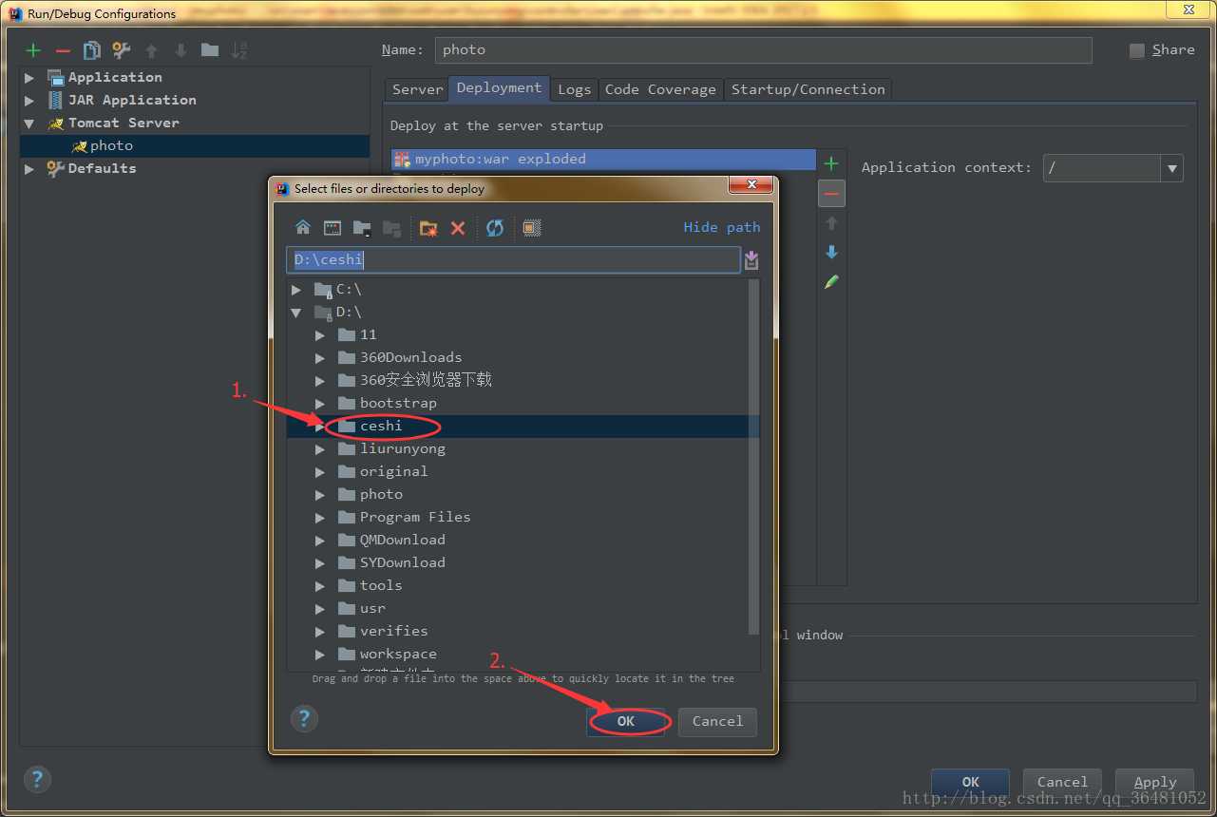Screen dimensions: 1217x817
Task: Click OK in the file chooser dialog
Action: tap(625, 722)
